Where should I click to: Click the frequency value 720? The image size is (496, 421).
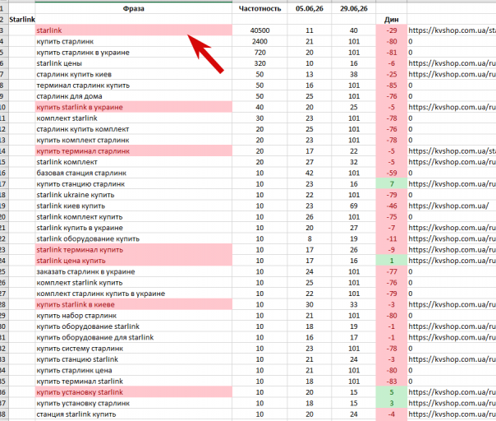(x=259, y=53)
